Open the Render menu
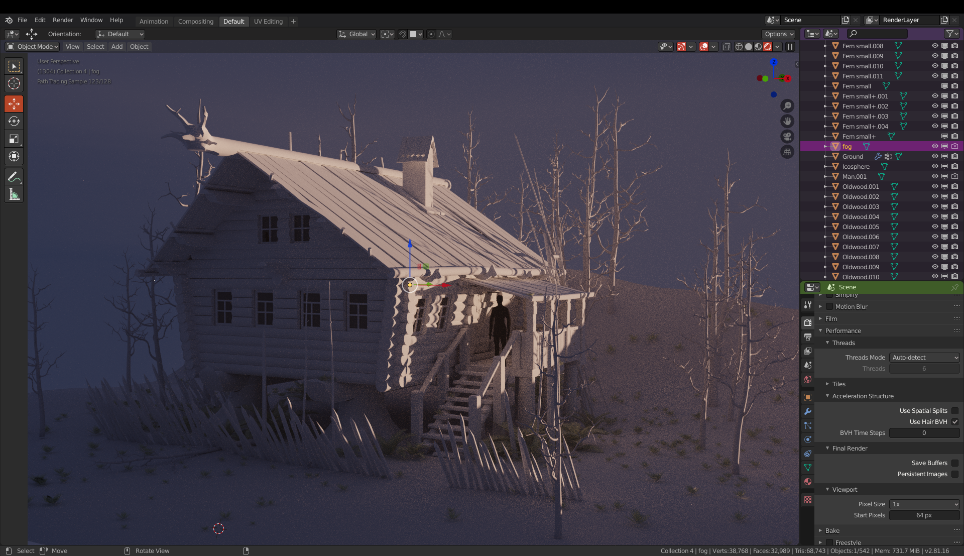 click(x=63, y=20)
